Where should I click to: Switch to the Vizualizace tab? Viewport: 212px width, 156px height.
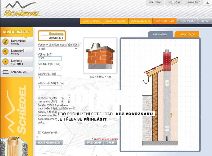click(x=187, y=34)
